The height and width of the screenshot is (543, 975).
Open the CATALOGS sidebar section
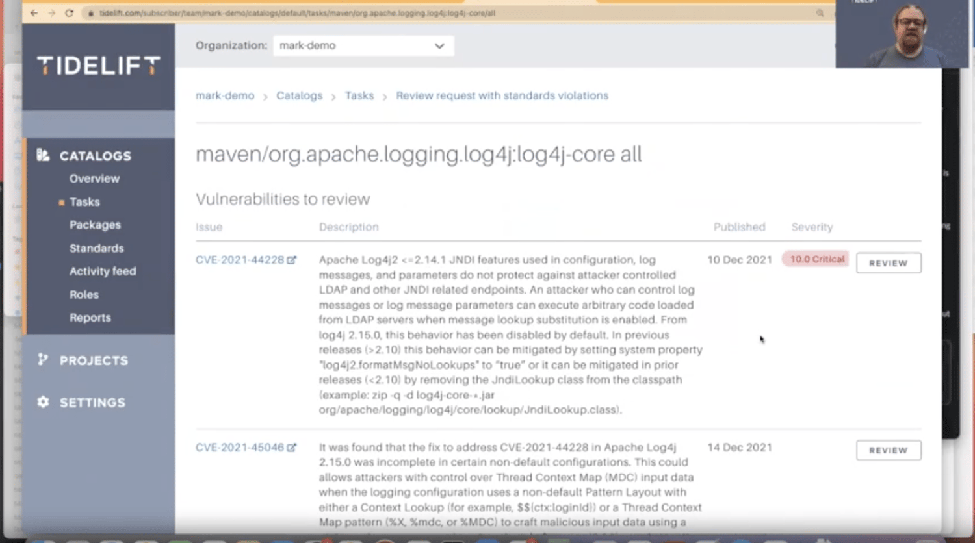(x=96, y=156)
